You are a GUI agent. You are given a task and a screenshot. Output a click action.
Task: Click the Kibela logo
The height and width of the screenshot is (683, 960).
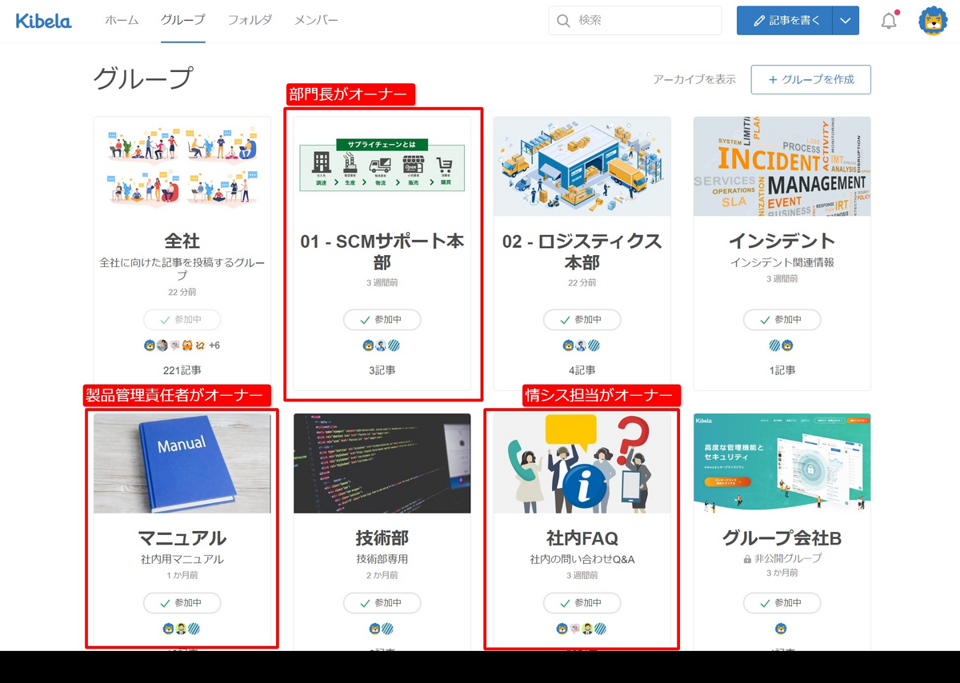(x=44, y=20)
